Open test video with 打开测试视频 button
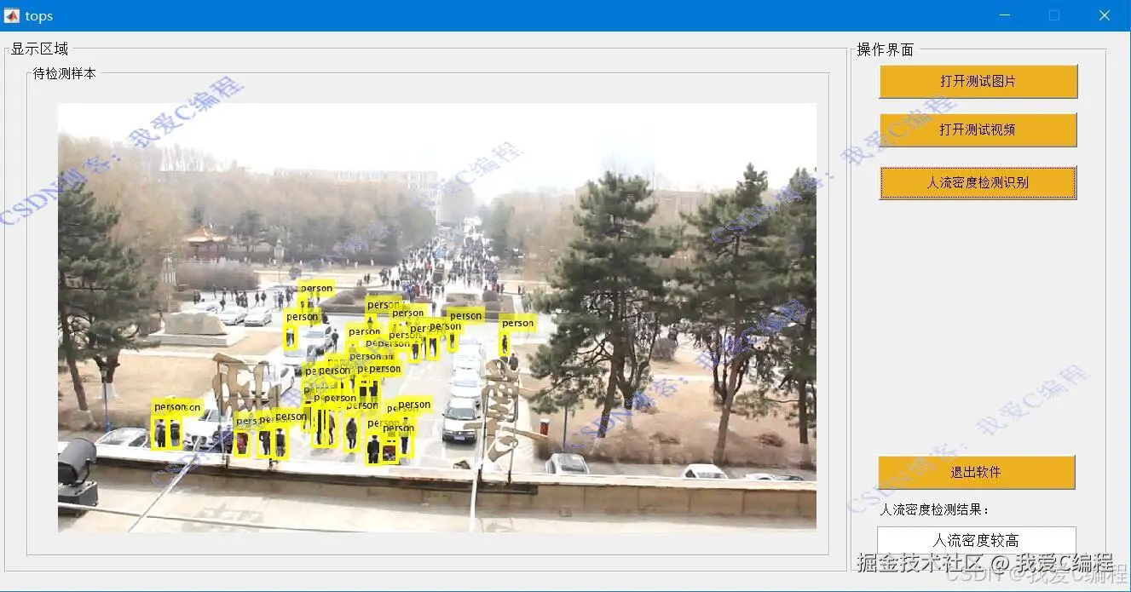The width and height of the screenshot is (1131, 592). 978,130
